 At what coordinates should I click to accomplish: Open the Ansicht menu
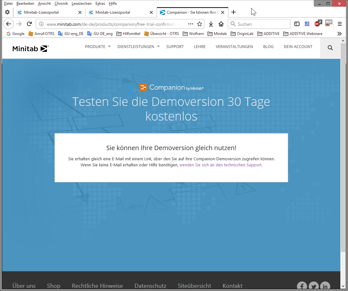(44, 3)
